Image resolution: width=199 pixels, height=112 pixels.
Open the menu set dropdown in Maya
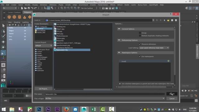point(10,8)
